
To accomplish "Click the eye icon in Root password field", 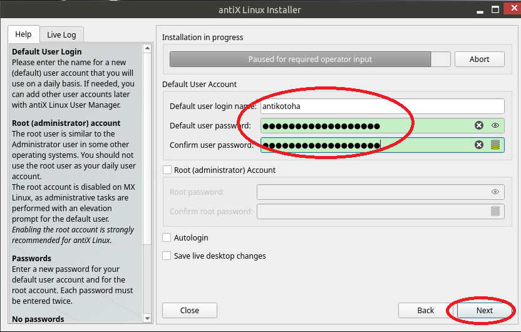I will click(495, 192).
